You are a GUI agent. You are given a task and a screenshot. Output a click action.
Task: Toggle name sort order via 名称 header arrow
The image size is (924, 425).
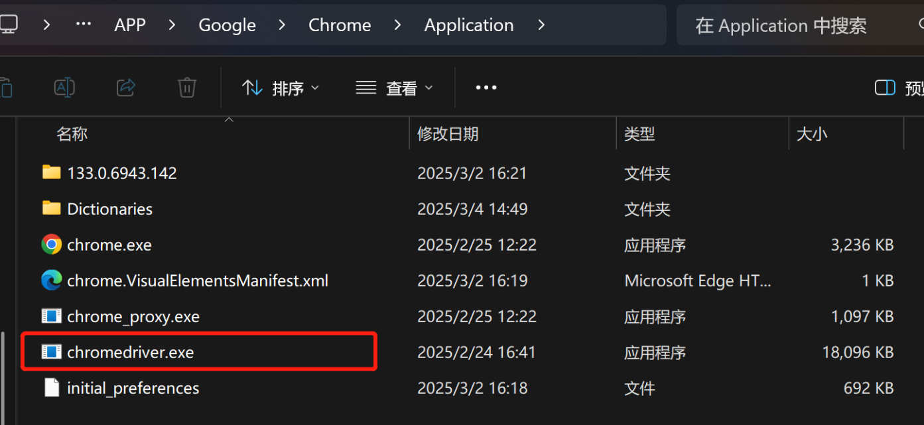point(228,119)
